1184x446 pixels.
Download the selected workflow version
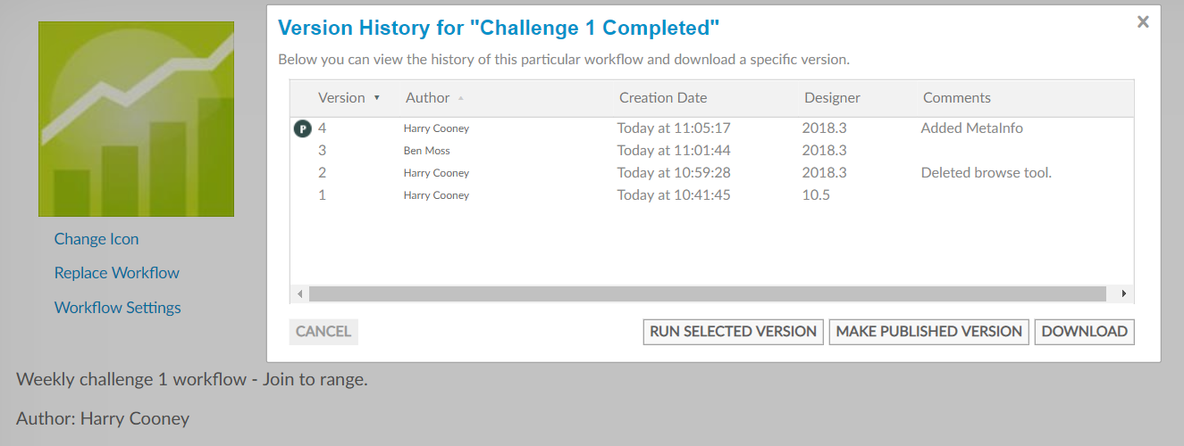(x=1085, y=332)
